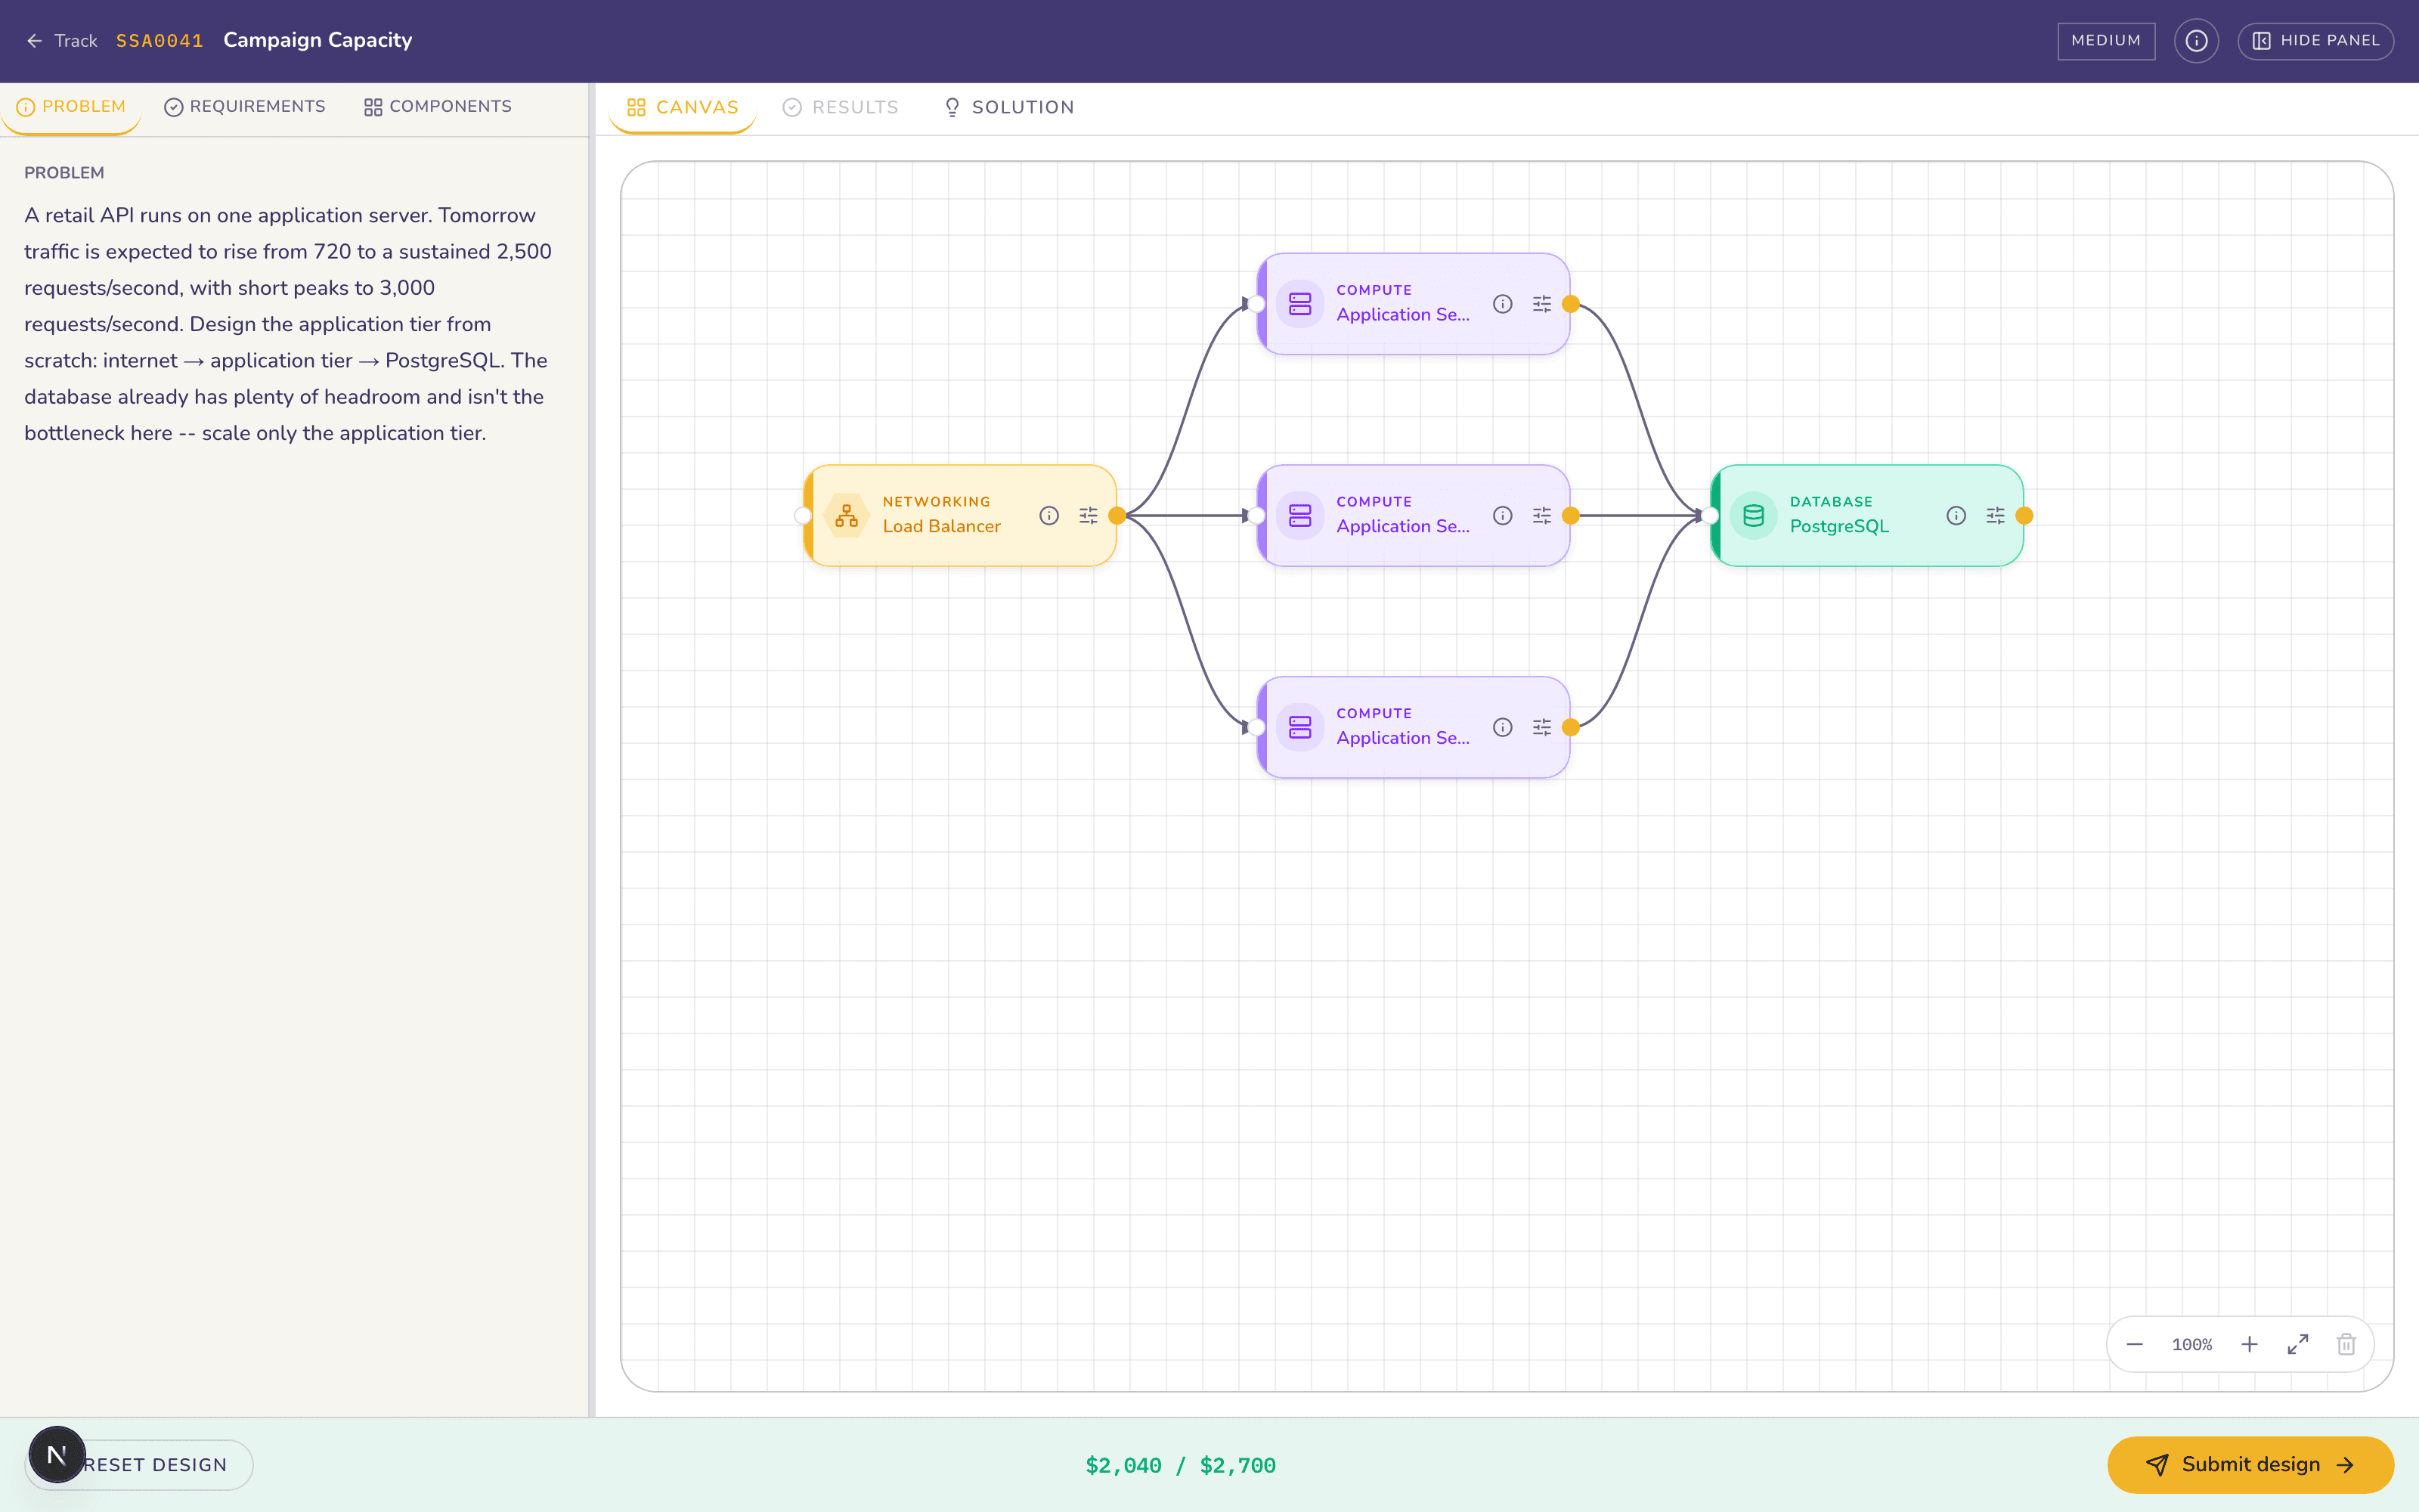This screenshot has height=1512, width=2419.
Task: Click Load Balancer output connector dot
Action: tap(1117, 516)
